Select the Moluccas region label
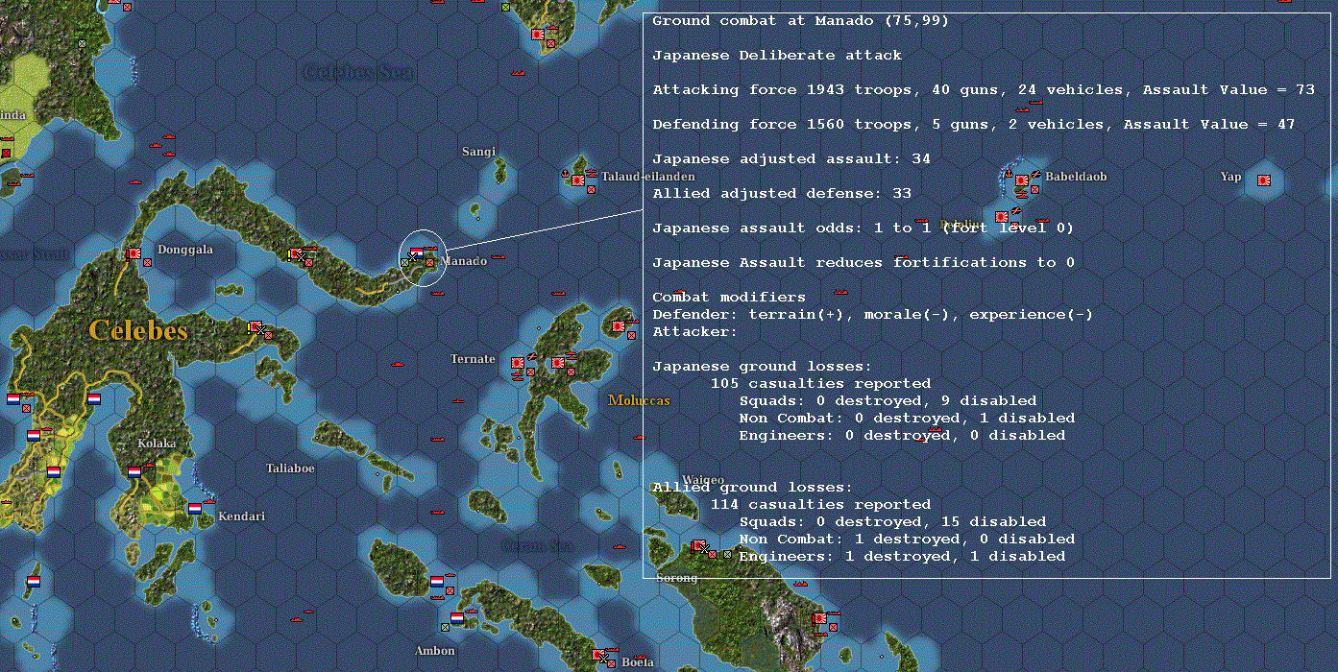1338x672 pixels. click(x=639, y=400)
